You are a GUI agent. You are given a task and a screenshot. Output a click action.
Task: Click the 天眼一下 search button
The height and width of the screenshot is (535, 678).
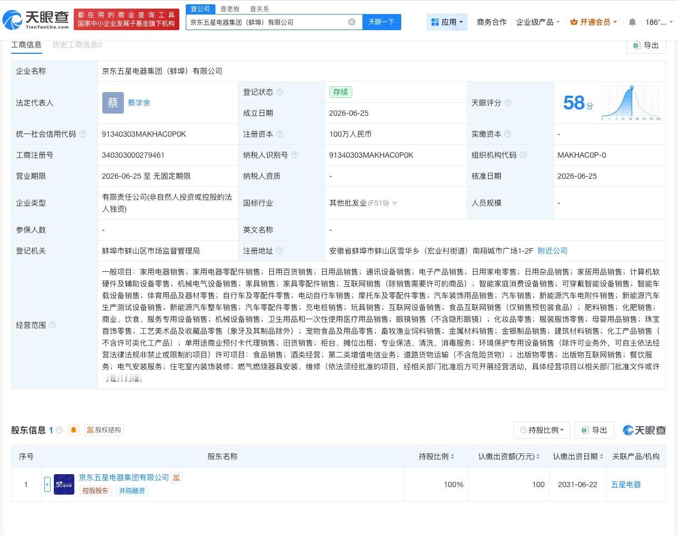pyautogui.click(x=382, y=22)
